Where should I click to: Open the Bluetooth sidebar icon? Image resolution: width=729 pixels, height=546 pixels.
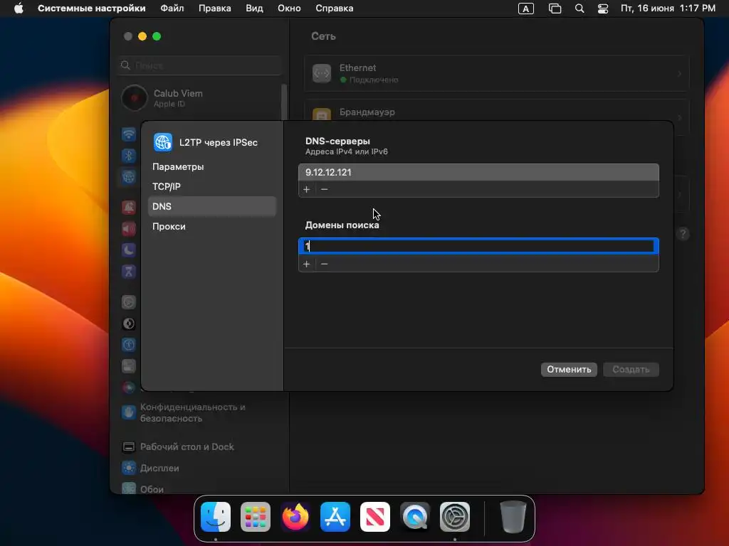129,156
